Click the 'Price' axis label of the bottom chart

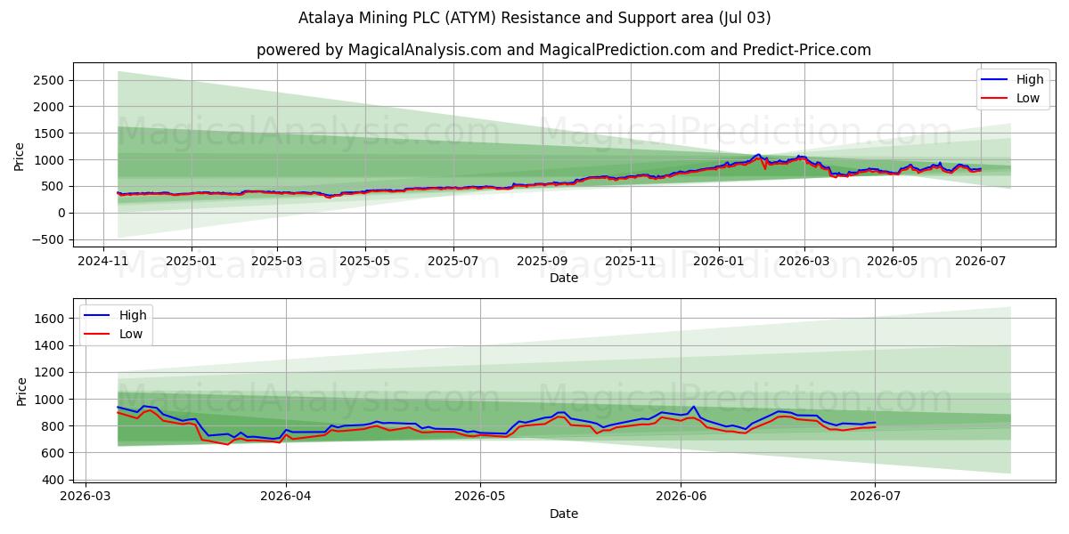(x=22, y=391)
